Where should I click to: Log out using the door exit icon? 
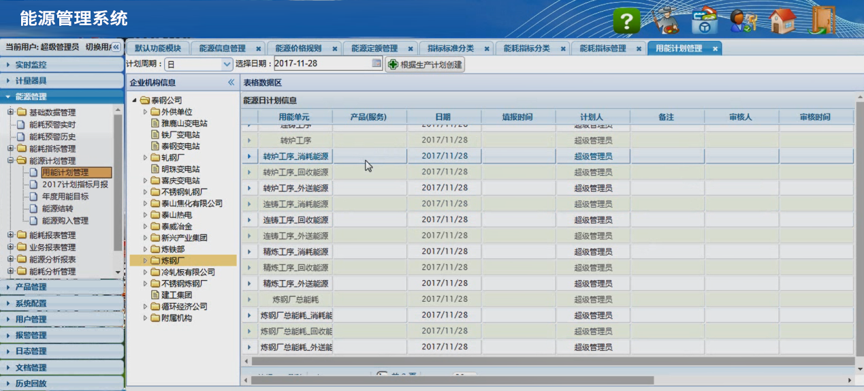click(x=822, y=20)
